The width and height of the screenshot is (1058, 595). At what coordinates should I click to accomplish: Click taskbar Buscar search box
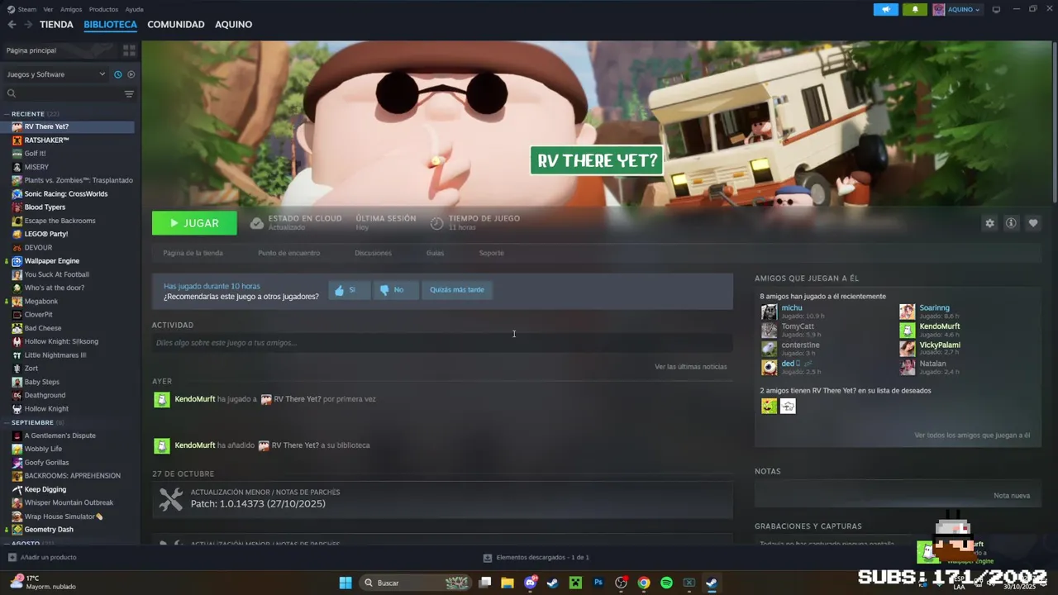[418, 583]
